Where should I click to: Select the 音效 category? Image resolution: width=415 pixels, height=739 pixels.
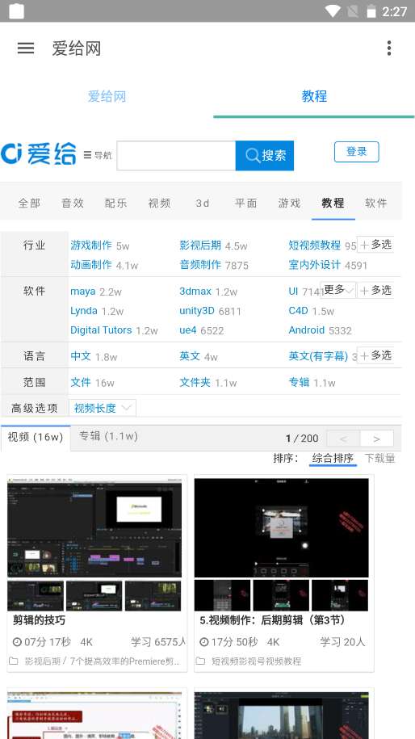click(73, 204)
